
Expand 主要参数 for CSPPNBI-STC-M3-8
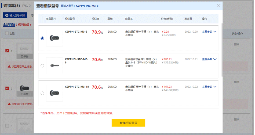[x=209, y=59]
